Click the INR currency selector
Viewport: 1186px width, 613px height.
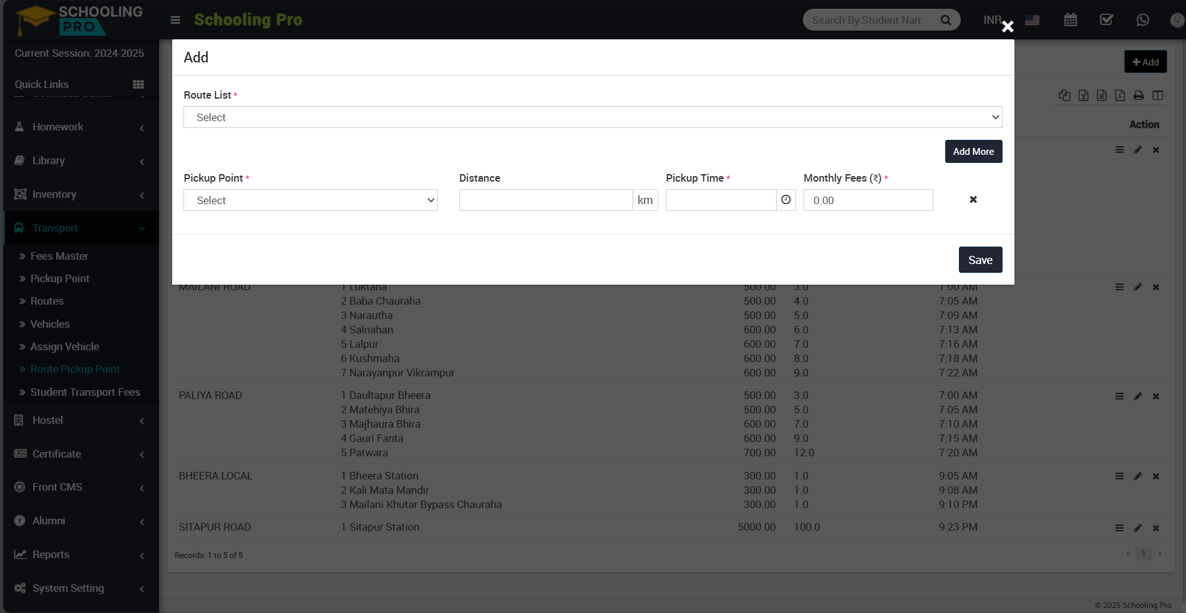992,20
